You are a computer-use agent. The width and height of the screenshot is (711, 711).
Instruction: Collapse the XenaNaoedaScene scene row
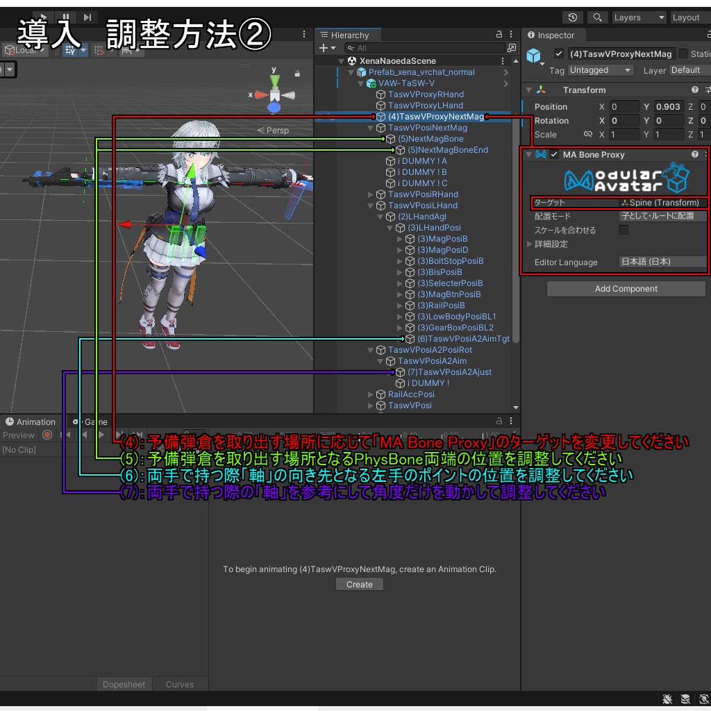342,61
